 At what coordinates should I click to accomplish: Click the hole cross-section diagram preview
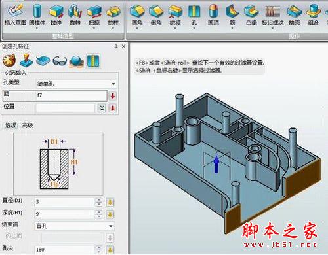tap(58, 164)
